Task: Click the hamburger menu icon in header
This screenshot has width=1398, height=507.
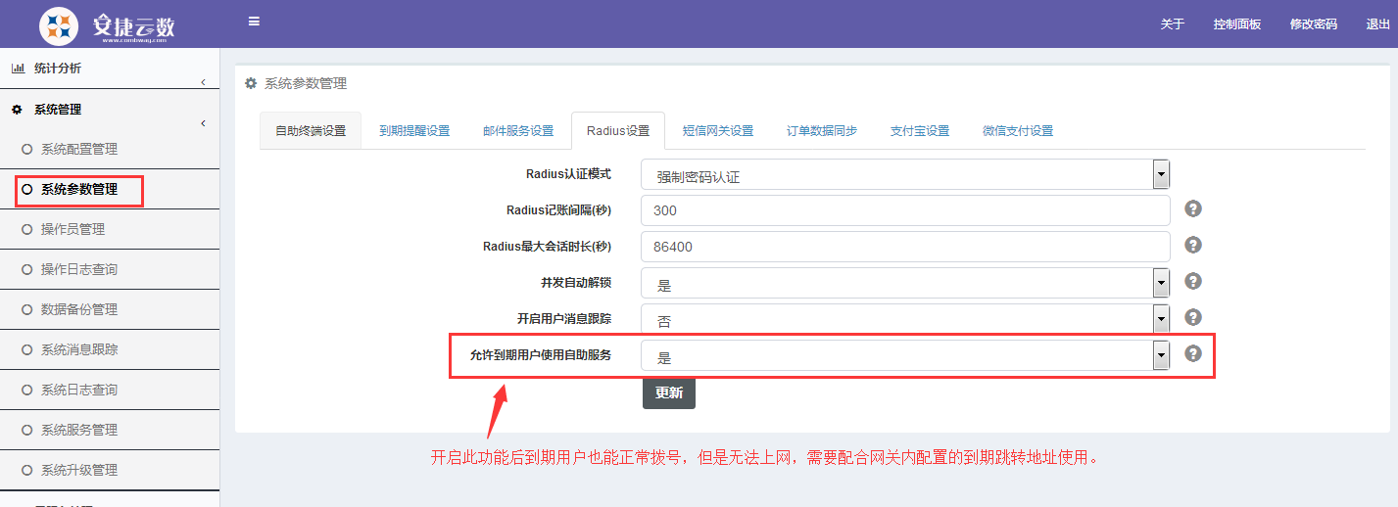Action: coord(254,22)
